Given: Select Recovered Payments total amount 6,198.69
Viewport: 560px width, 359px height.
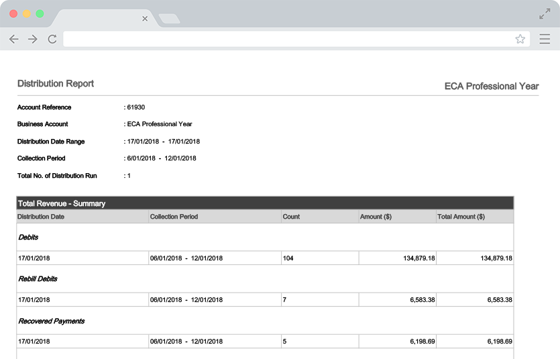Looking at the screenshot, I should [500, 342].
